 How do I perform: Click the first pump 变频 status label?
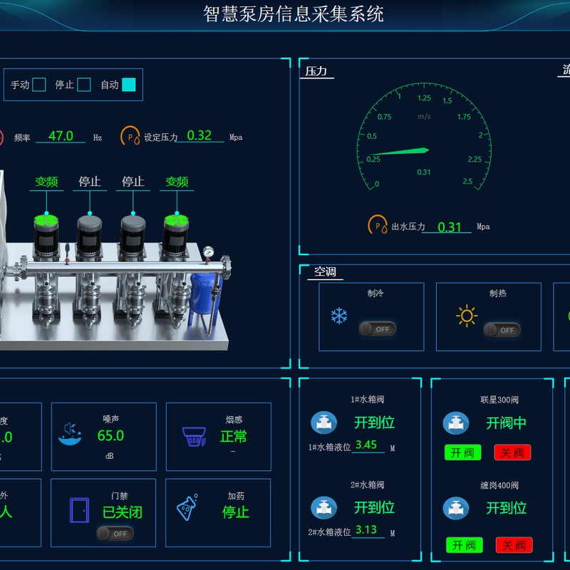point(46,182)
